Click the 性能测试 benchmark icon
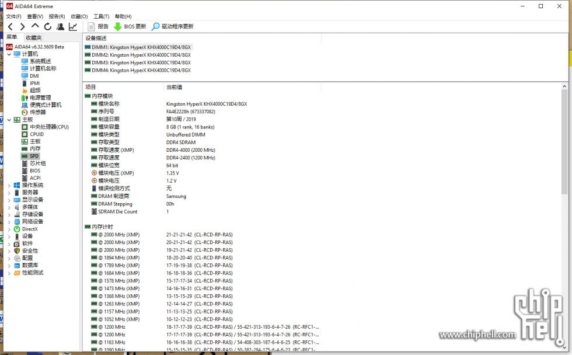The width and height of the screenshot is (572, 355). (17, 273)
